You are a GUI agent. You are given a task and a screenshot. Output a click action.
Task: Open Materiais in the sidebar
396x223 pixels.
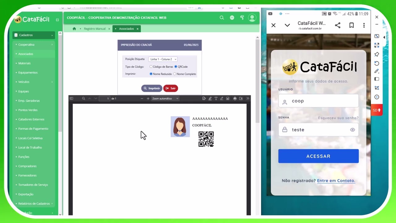pyautogui.click(x=24, y=63)
